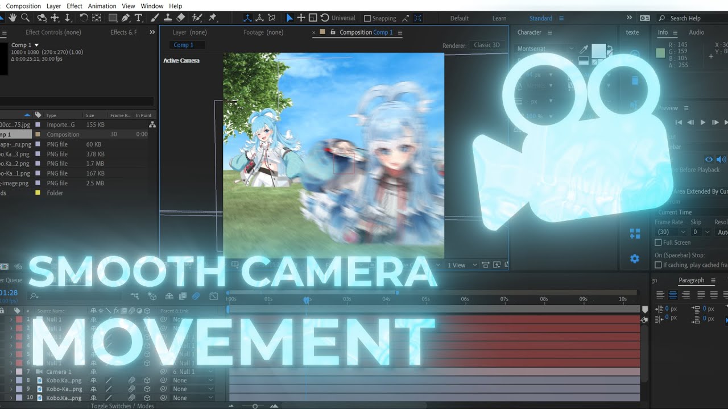Select the Type text tool

click(138, 18)
